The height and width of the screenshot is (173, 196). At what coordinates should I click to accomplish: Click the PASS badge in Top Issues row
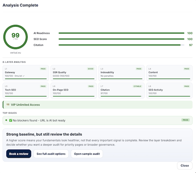point(185,120)
